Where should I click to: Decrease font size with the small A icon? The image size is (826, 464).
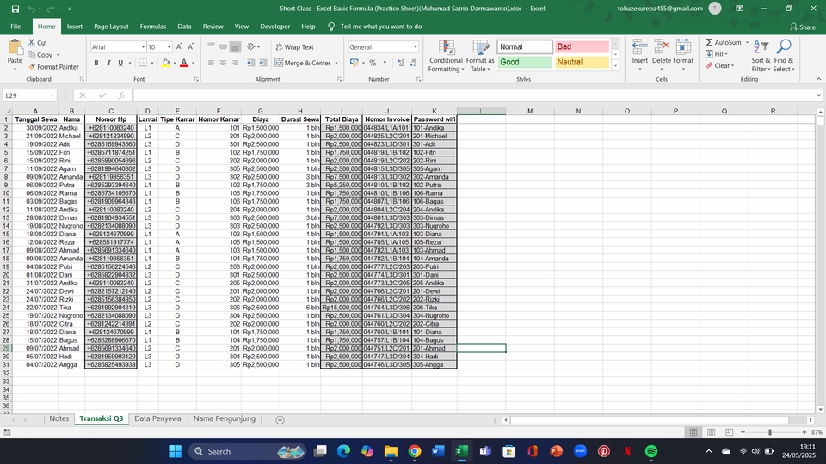[x=191, y=46]
